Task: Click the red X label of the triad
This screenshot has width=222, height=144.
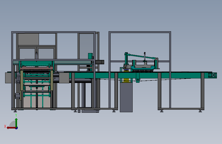Action: (5, 126)
